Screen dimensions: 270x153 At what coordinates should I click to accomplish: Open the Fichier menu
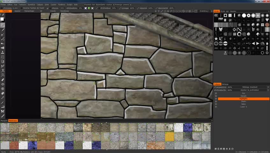point(3,5)
